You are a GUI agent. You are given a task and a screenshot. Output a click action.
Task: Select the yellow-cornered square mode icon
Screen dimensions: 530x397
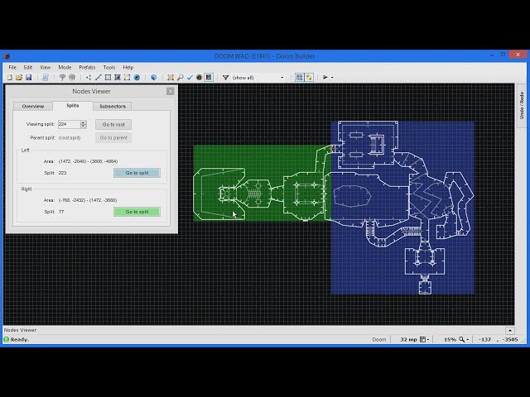(x=127, y=78)
